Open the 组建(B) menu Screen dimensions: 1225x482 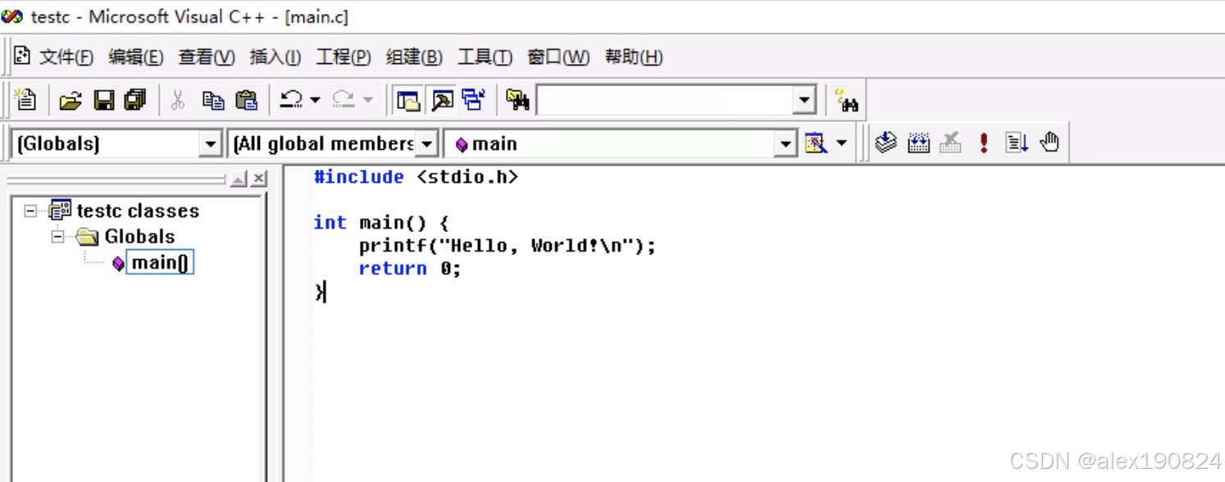pos(414,57)
